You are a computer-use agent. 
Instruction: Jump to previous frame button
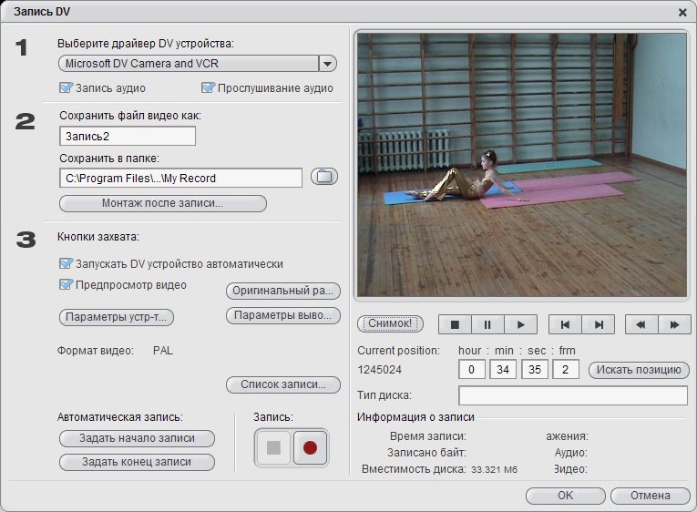click(565, 325)
